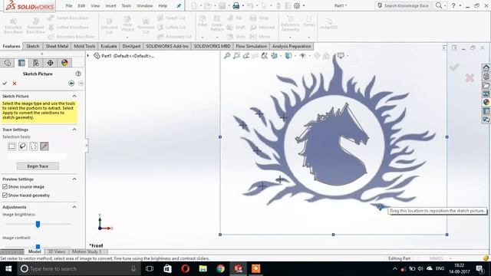Image resolution: width=491 pixels, height=276 pixels.
Task: Open the DimXpertManager crosshair tab
Action: (x=50, y=63)
